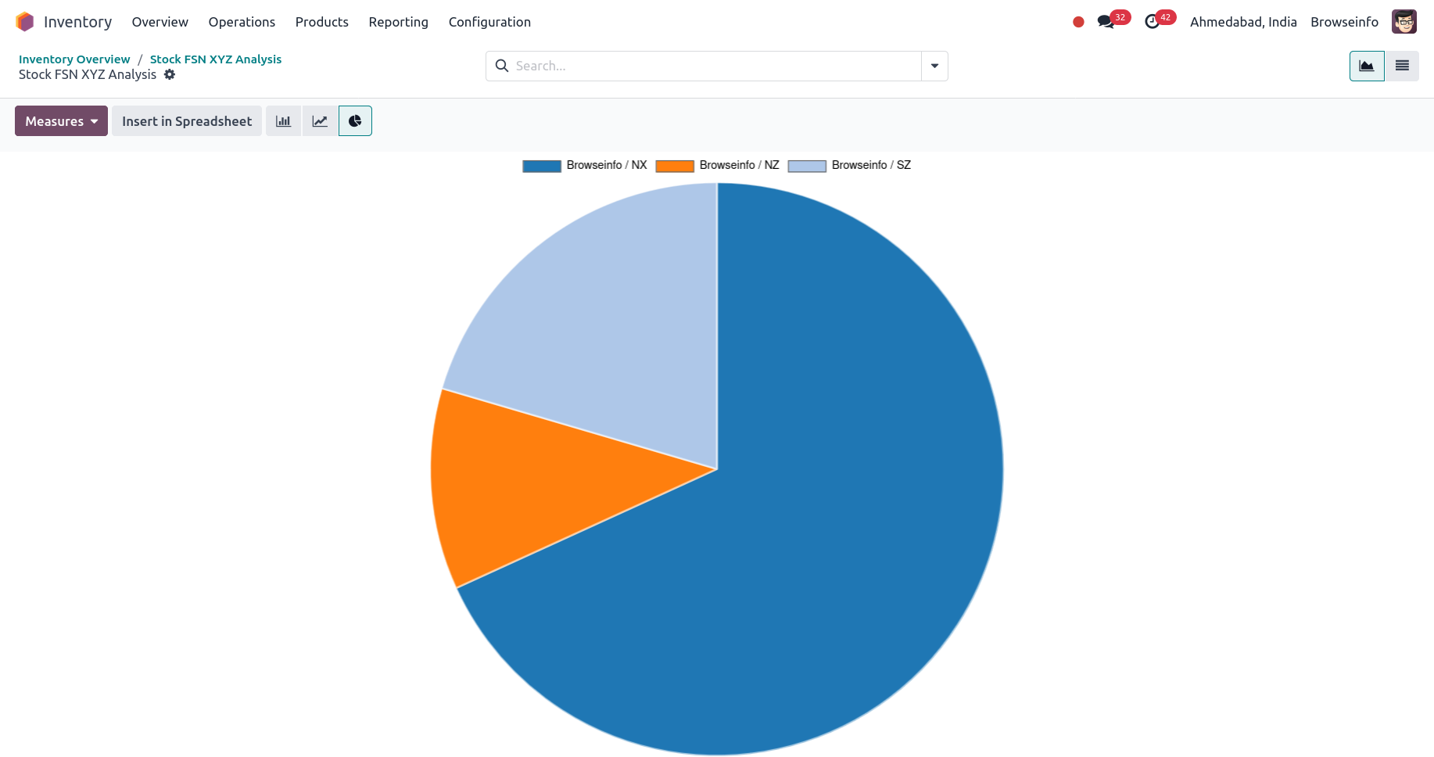Toggle Browseinfo / NX legend entry
The width and height of the screenshot is (1434, 757).
(585, 166)
